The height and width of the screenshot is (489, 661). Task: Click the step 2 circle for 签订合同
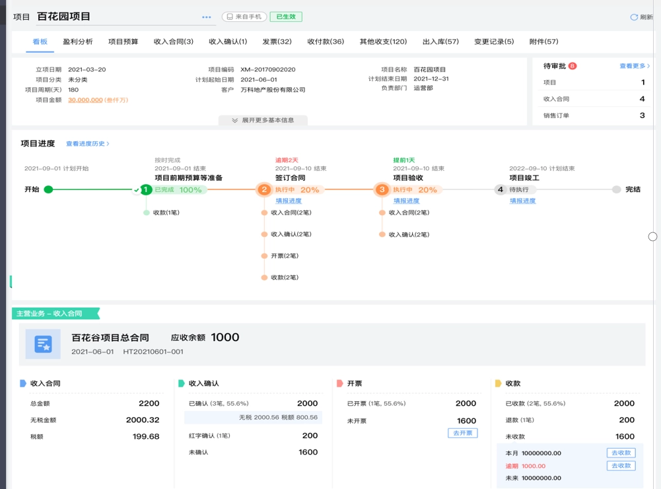pos(264,189)
